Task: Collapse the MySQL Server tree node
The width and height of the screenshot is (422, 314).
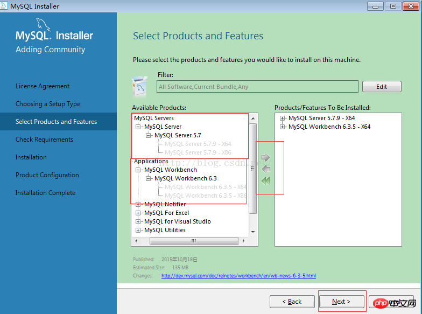Action: (x=138, y=127)
